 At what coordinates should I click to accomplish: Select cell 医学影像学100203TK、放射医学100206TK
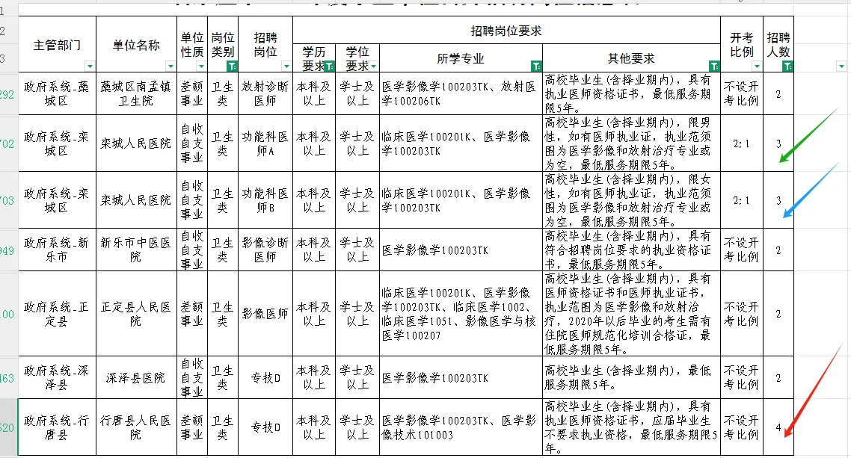pyautogui.click(x=461, y=93)
